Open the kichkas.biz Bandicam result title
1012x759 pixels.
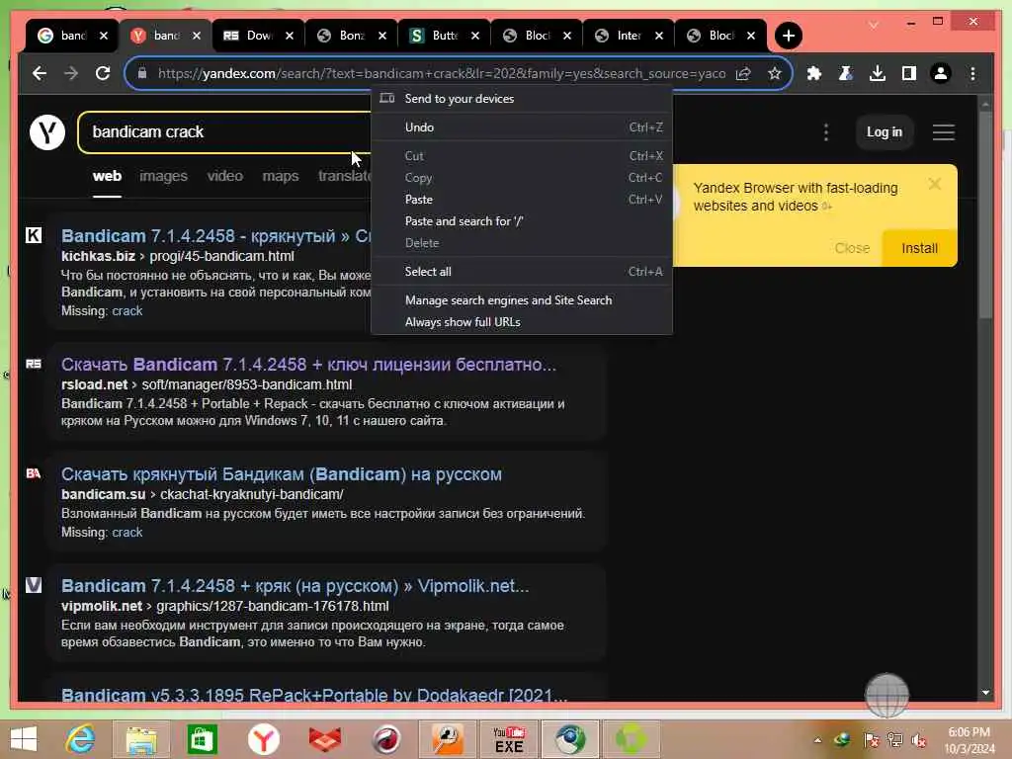(x=215, y=236)
